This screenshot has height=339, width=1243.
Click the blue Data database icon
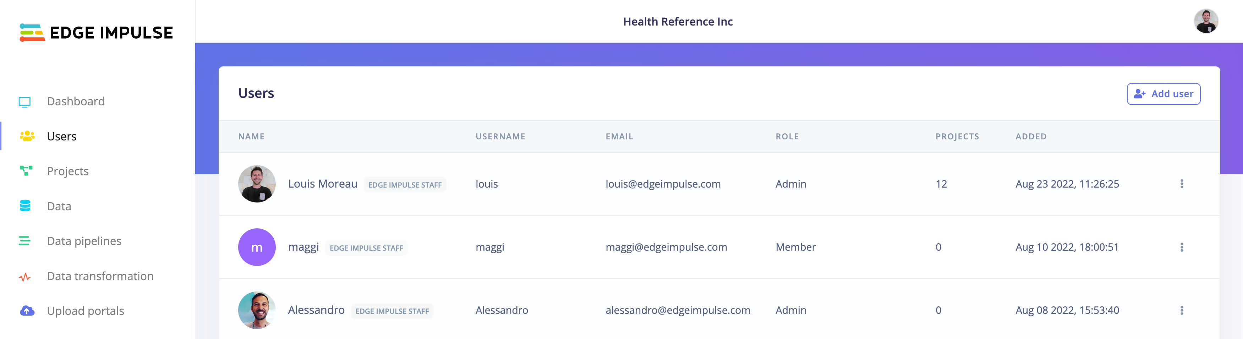pyautogui.click(x=25, y=206)
